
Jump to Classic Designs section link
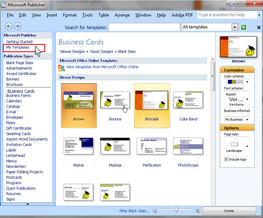pyautogui.click(x=101, y=51)
